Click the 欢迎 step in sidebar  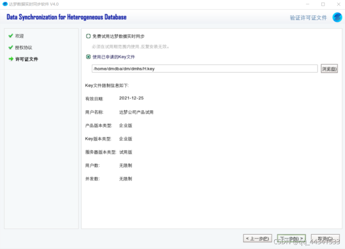19,36
